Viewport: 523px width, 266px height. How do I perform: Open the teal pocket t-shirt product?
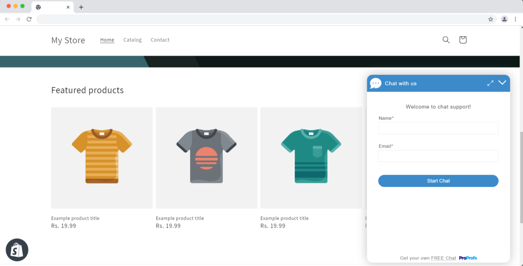tap(311, 158)
